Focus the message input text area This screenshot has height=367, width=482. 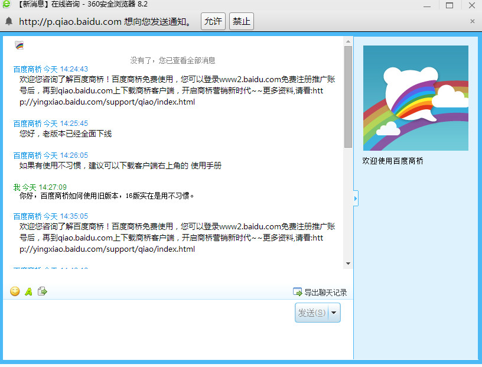click(149, 329)
